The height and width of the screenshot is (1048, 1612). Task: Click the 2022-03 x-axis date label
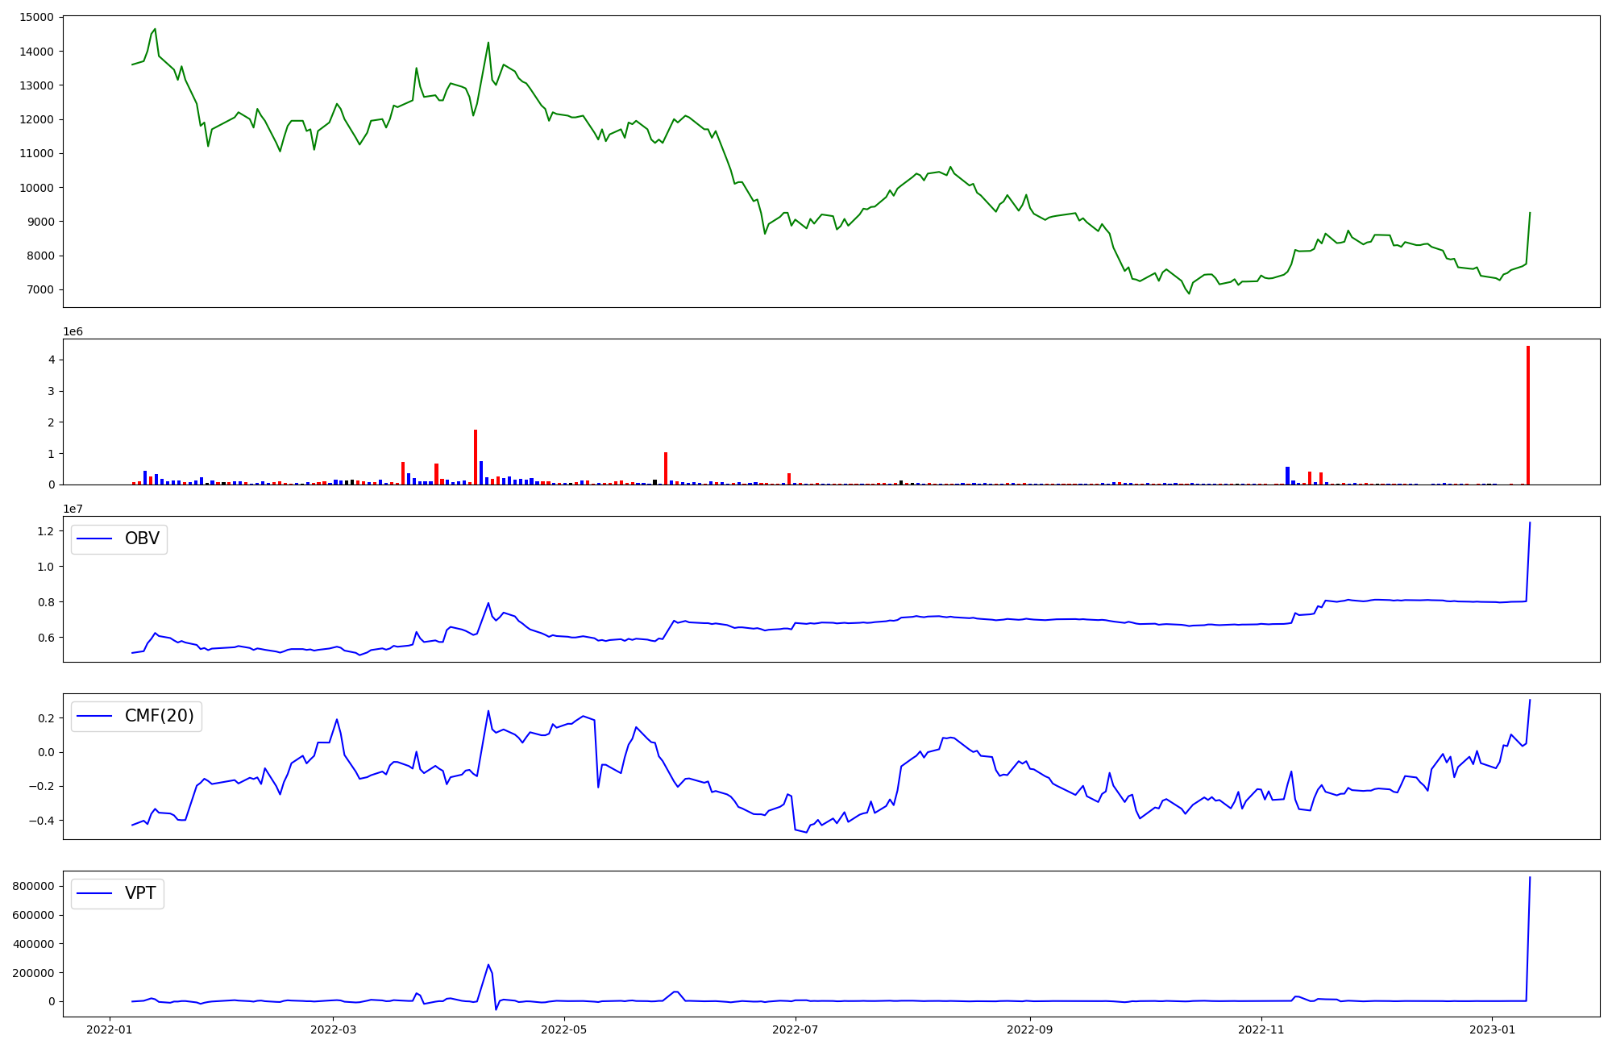[333, 1029]
